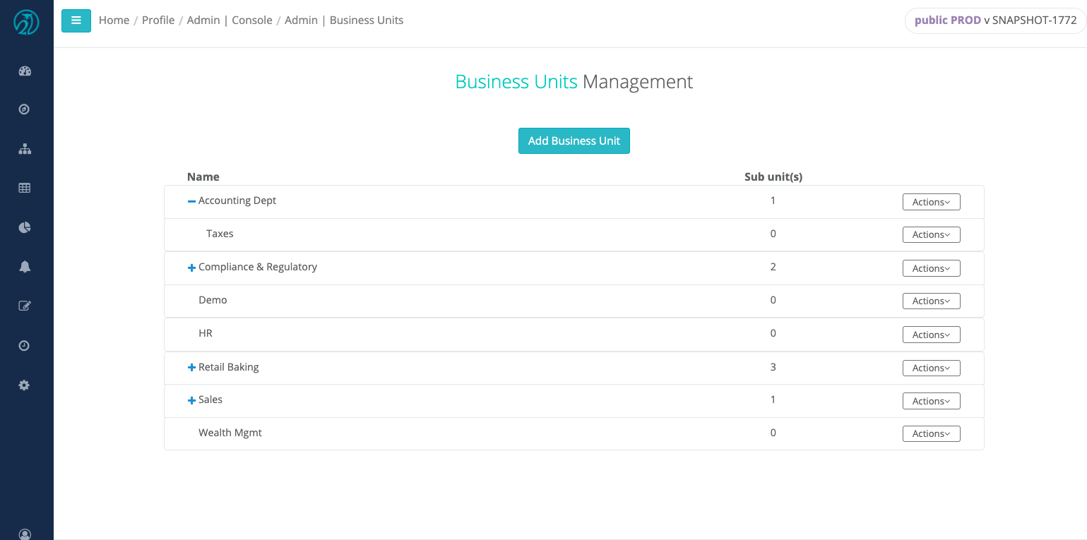Expand the Retail Baking unit
The image size is (1087, 540).
click(x=191, y=368)
